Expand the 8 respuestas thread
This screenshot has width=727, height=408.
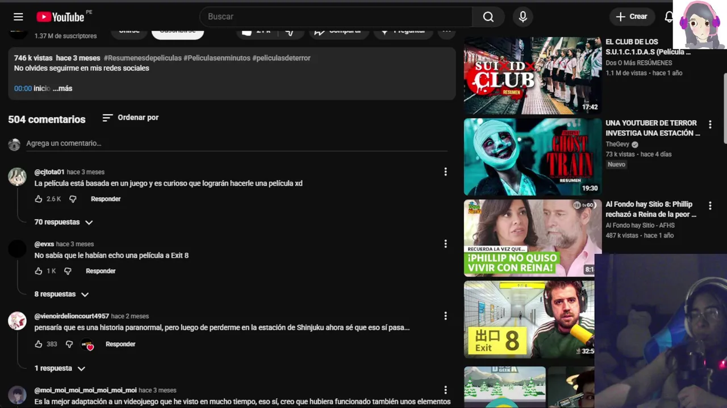pyautogui.click(x=61, y=294)
